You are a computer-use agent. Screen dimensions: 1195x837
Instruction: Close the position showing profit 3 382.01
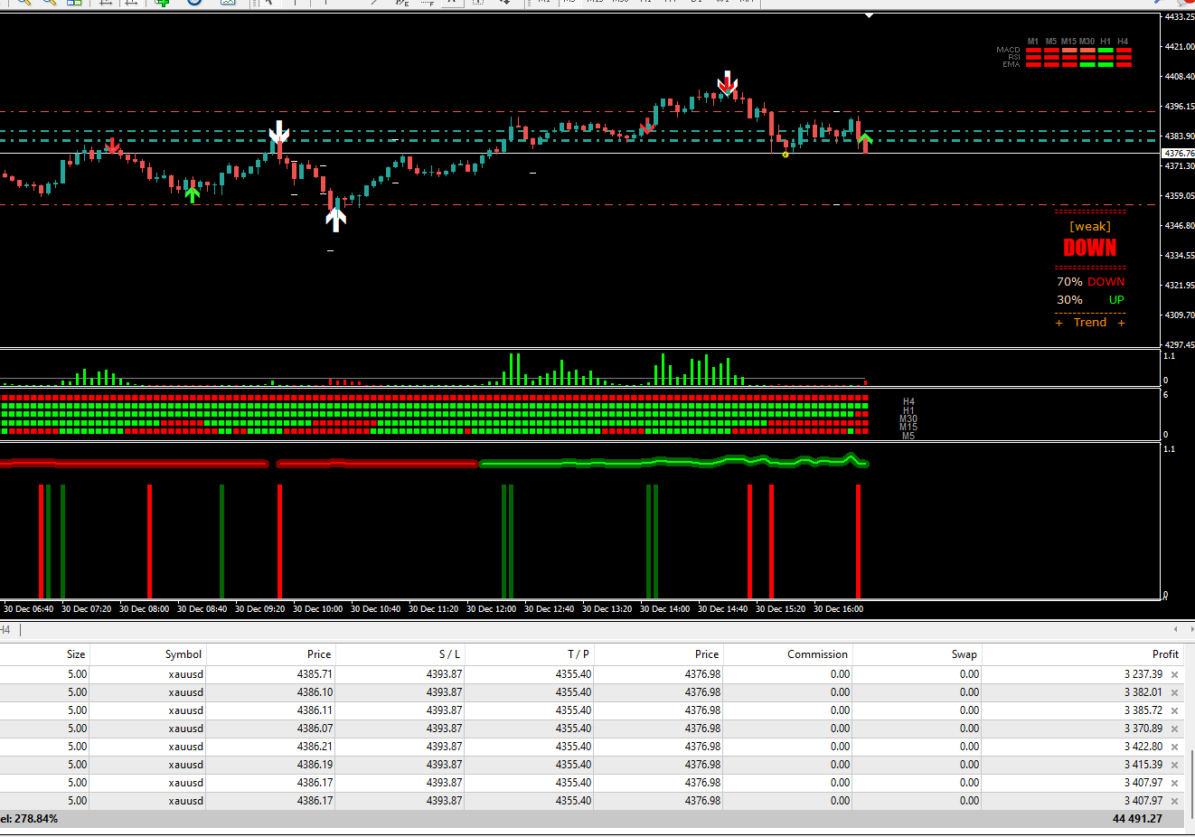(x=1174, y=692)
